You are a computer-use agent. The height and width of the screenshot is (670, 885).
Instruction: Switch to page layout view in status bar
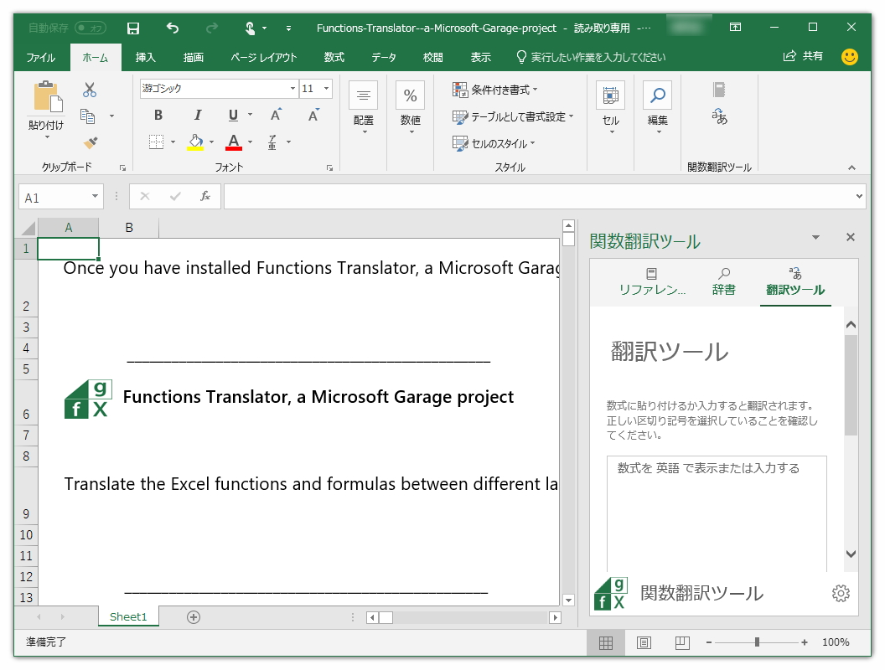[644, 642]
